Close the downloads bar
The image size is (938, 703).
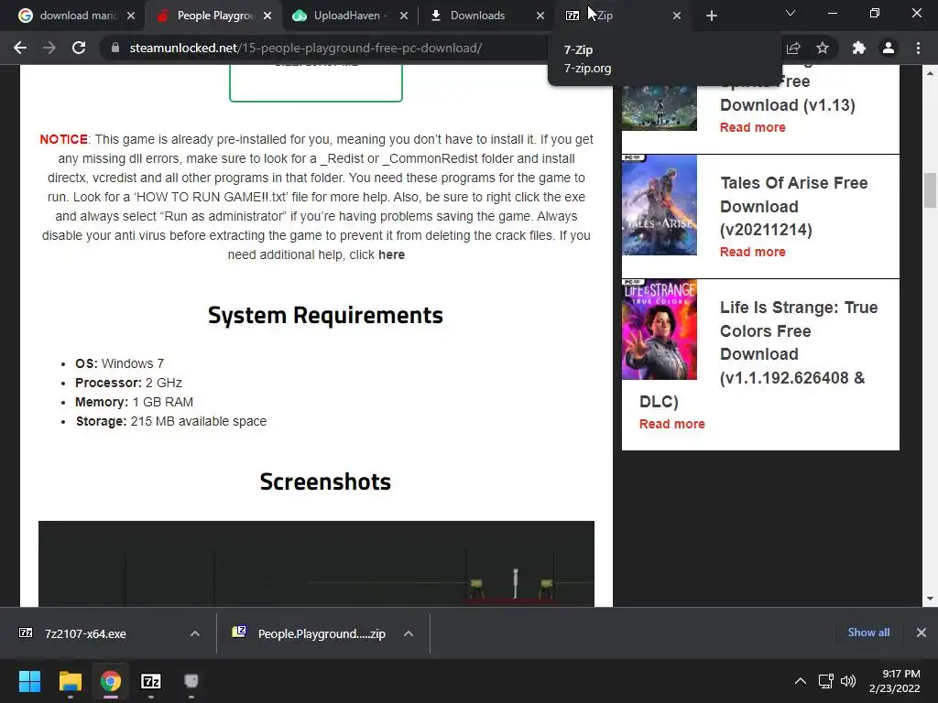click(x=922, y=633)
